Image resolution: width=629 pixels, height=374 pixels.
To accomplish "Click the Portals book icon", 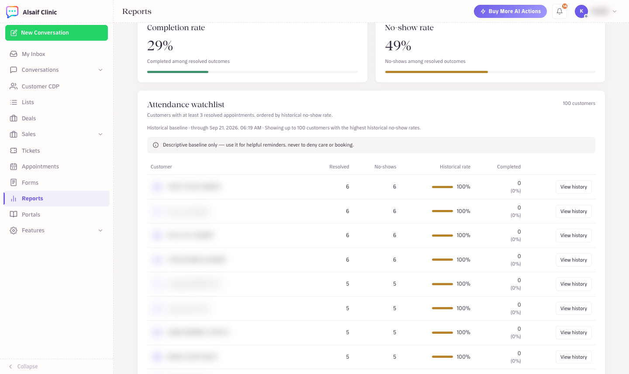I will point(14,214).
